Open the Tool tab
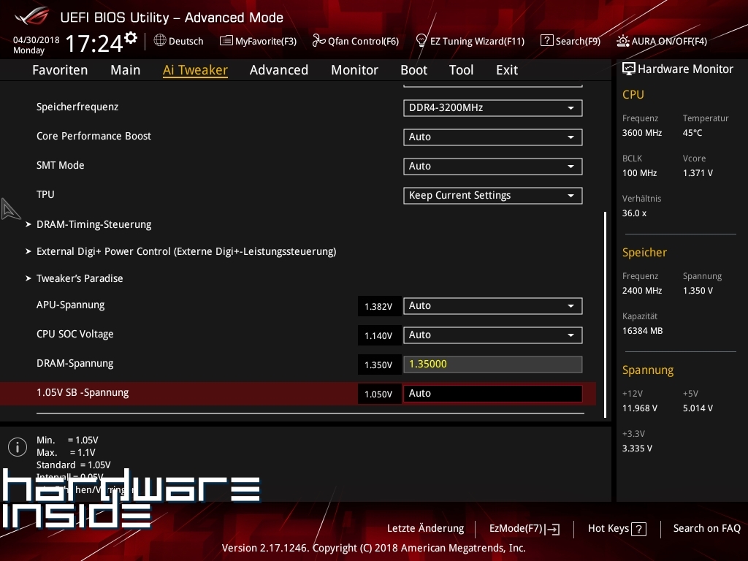The height and width of the screenshot is (561, 748). [x=462, y=70]
